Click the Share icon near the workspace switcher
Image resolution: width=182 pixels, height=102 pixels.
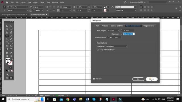pos(125,2)
